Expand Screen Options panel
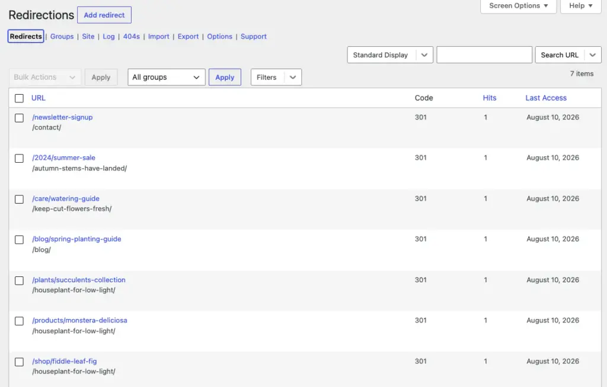 click(x=518, y=6)
